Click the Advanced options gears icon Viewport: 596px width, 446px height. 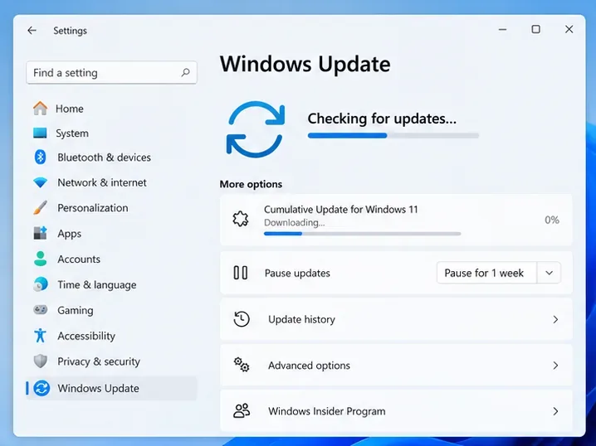coord(242,365)
